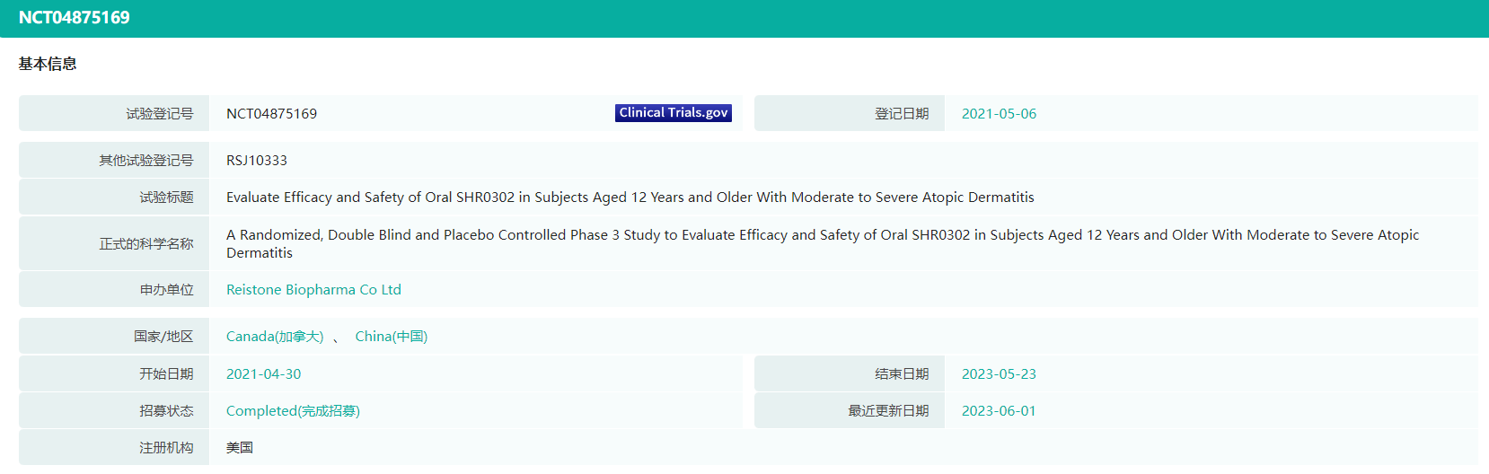Select the China(中国) country link
The image size is (1489, 474).
point(391,337)
